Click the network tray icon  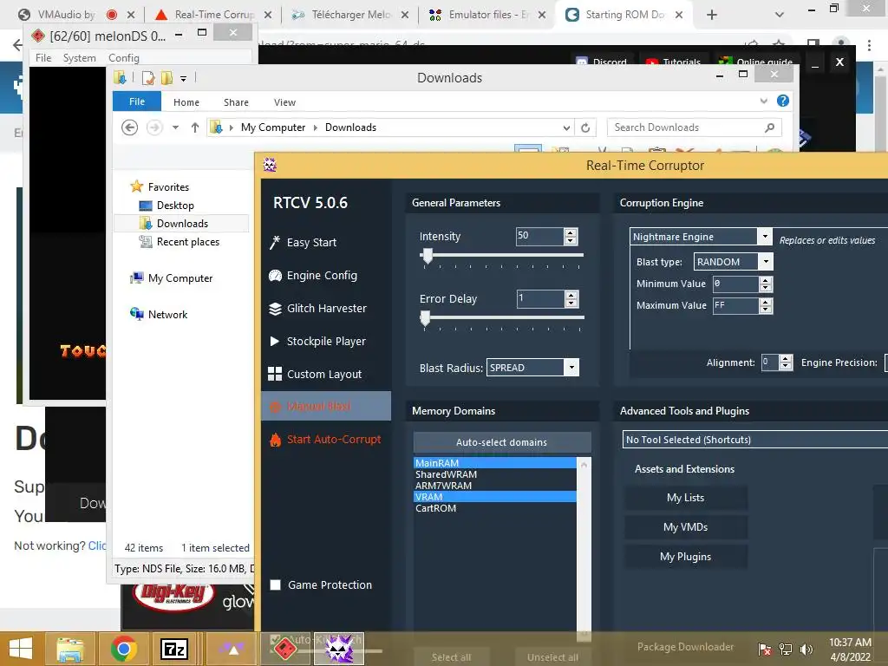[786, 650]
